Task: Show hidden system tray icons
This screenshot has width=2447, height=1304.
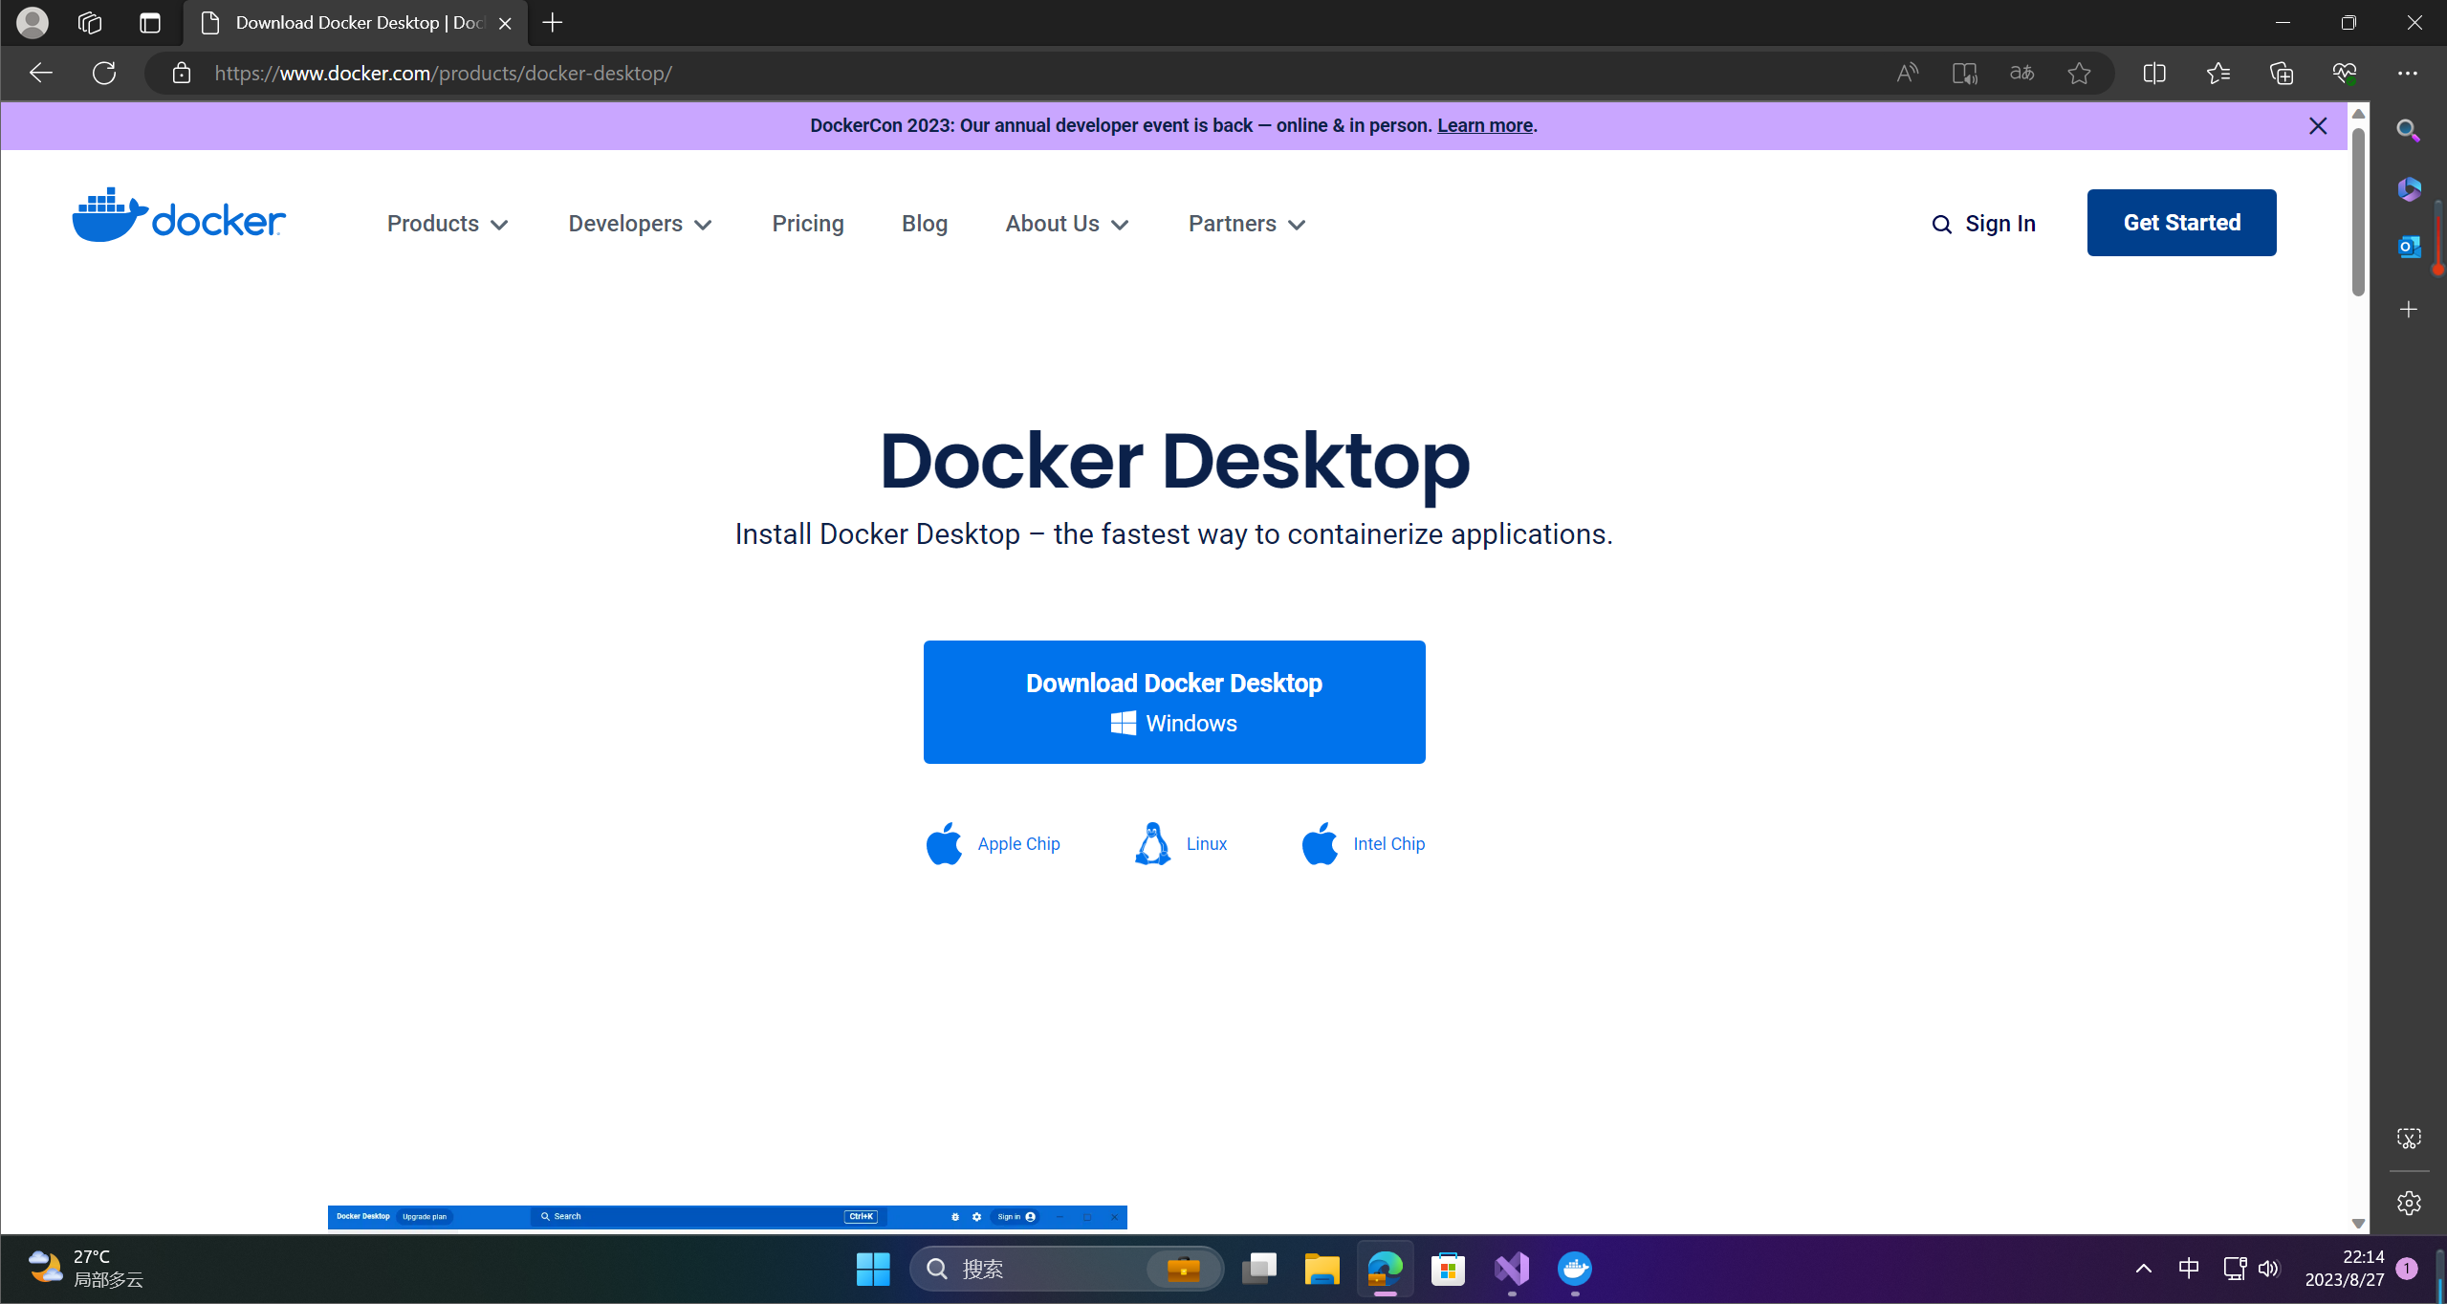Action: click(x=2144, y=1269)
